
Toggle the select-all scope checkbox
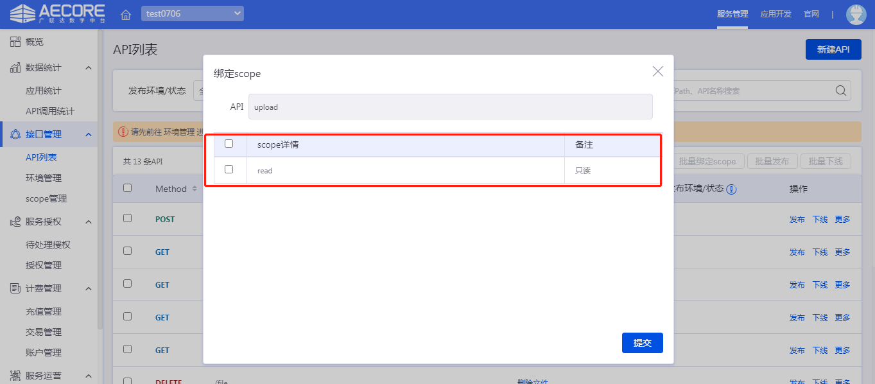(229, 144)
